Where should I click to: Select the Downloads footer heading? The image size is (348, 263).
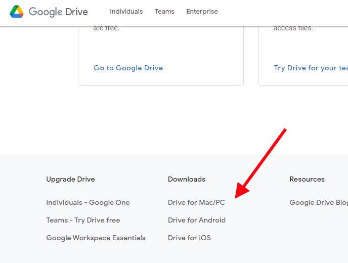point(187,179)
